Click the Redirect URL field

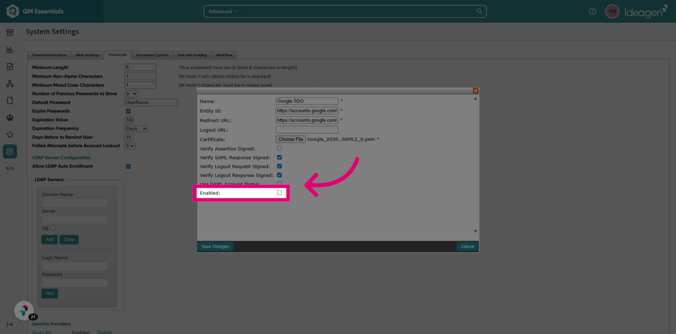coord(307,120)
